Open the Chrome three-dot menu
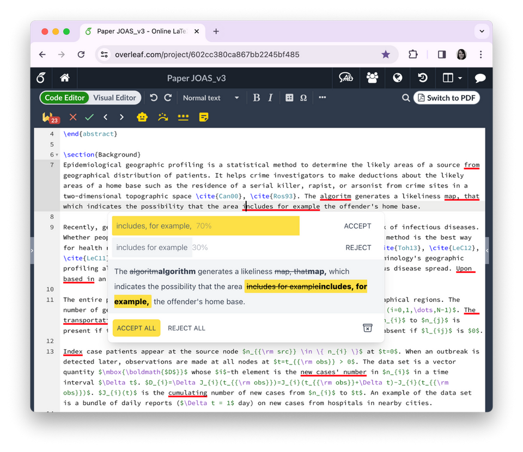The width and height of the screenshot is (523, 452). [481, 54]
